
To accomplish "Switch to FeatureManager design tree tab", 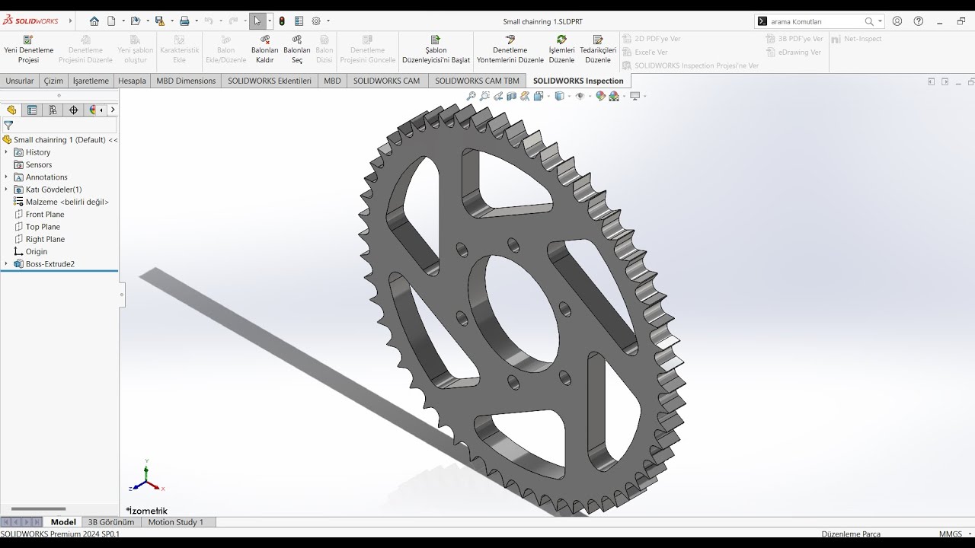I will pos(11,110).
